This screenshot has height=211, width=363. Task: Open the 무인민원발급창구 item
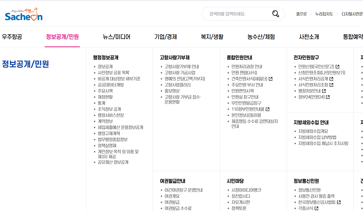pos(246,103)
